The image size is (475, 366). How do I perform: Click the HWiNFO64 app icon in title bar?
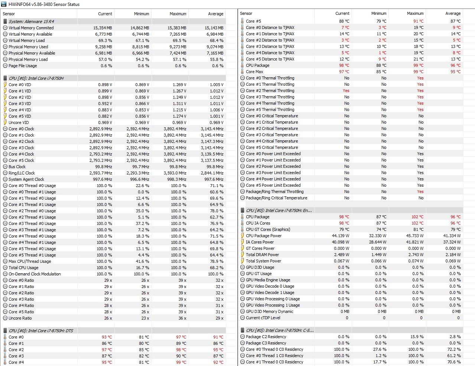click(x=4, y=4)
